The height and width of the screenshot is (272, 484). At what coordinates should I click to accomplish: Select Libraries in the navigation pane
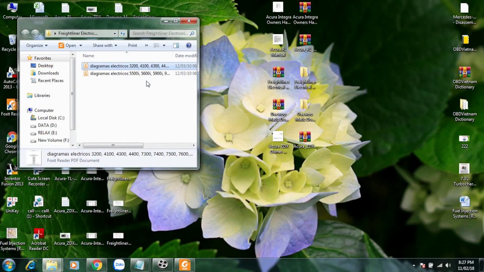coord(42,96)
